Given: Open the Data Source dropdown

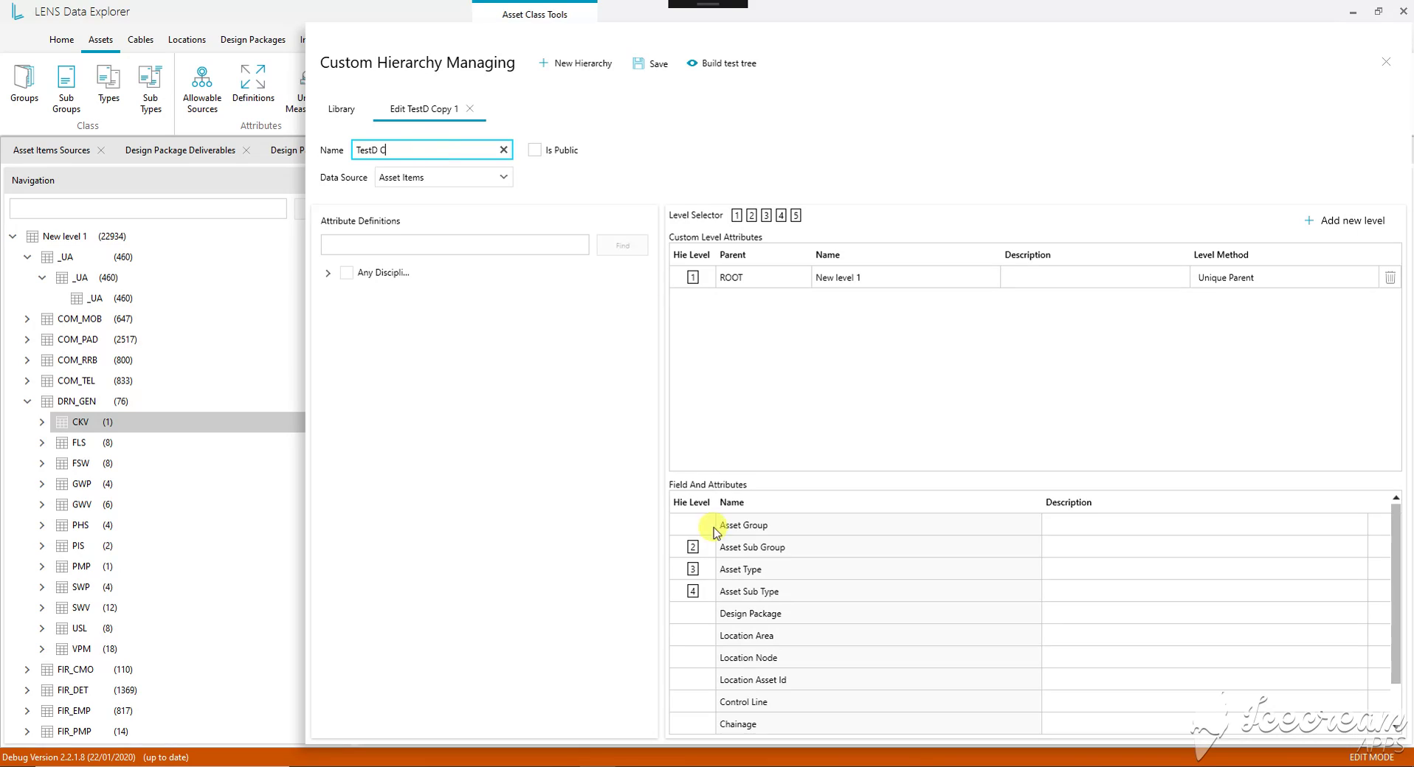Looking at the screenshot, I should (x=444, y=177).
